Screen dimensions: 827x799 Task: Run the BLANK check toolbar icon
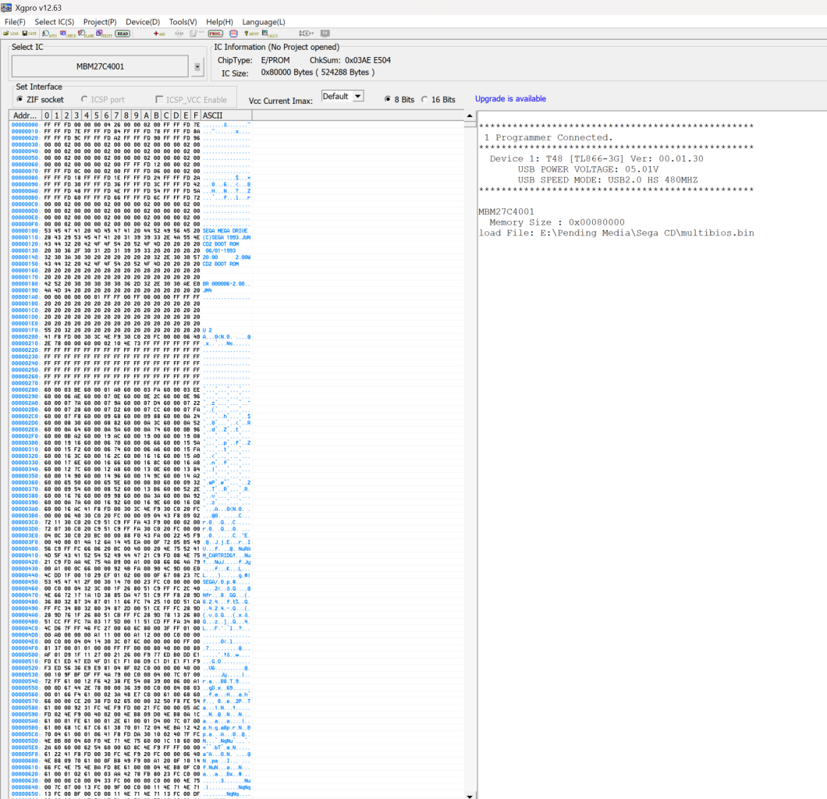point(86,34)
